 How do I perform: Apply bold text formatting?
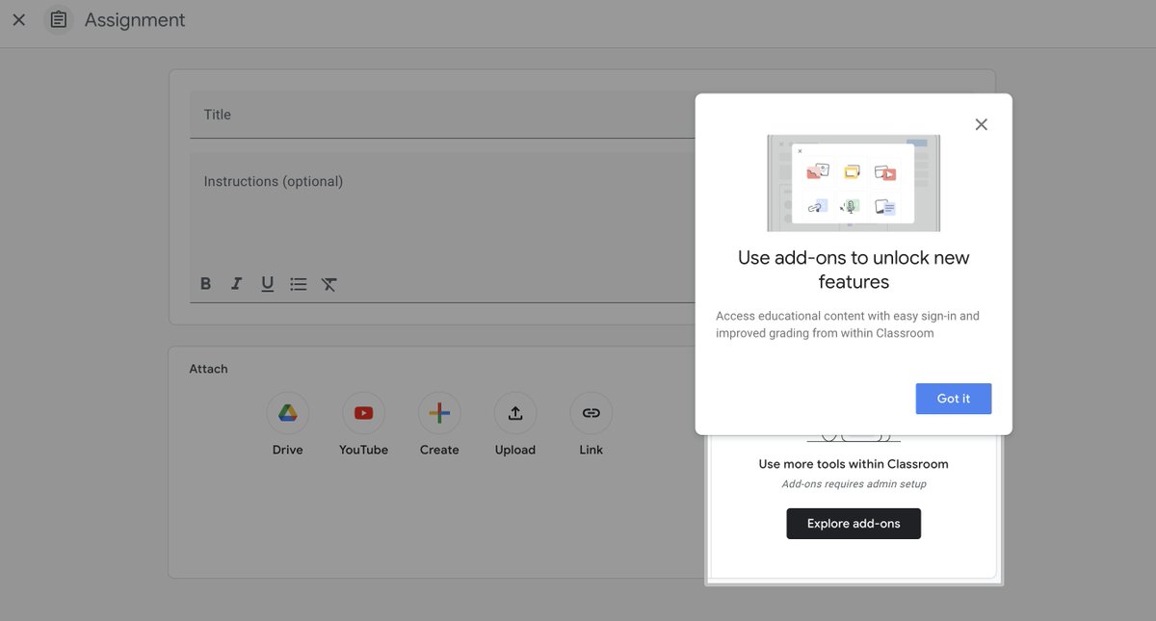(x=205, y=283)
